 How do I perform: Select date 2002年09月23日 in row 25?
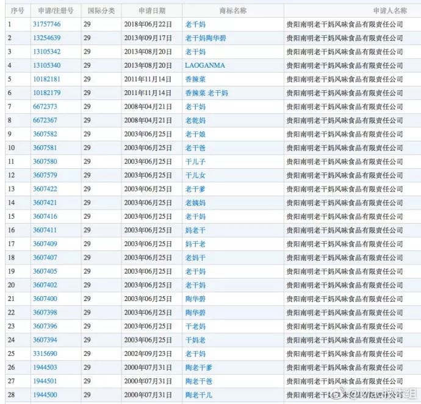coord(148,353)
